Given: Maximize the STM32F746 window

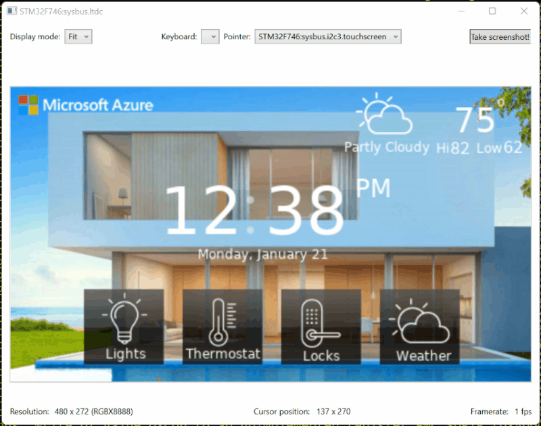Looking at the screenshot, I should coord(492,11).
